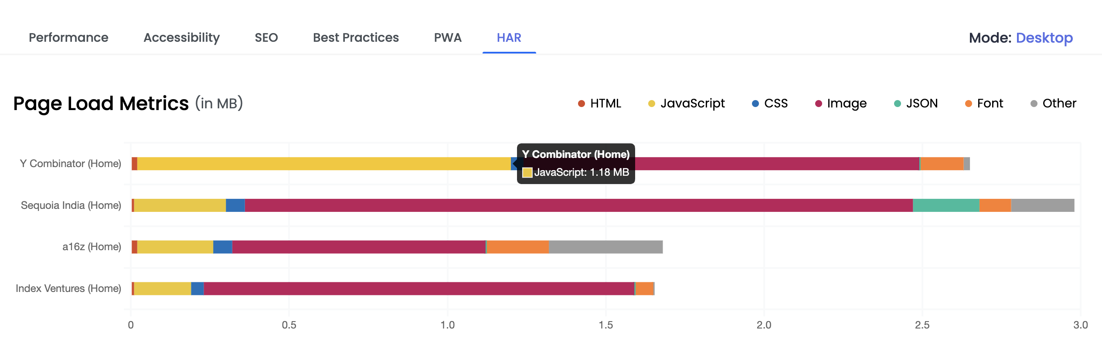Click Sequoia India gray Other bar segment

pyautogui.click(x=1043, y=205)
